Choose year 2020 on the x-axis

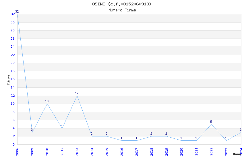[x=182, y=152]
